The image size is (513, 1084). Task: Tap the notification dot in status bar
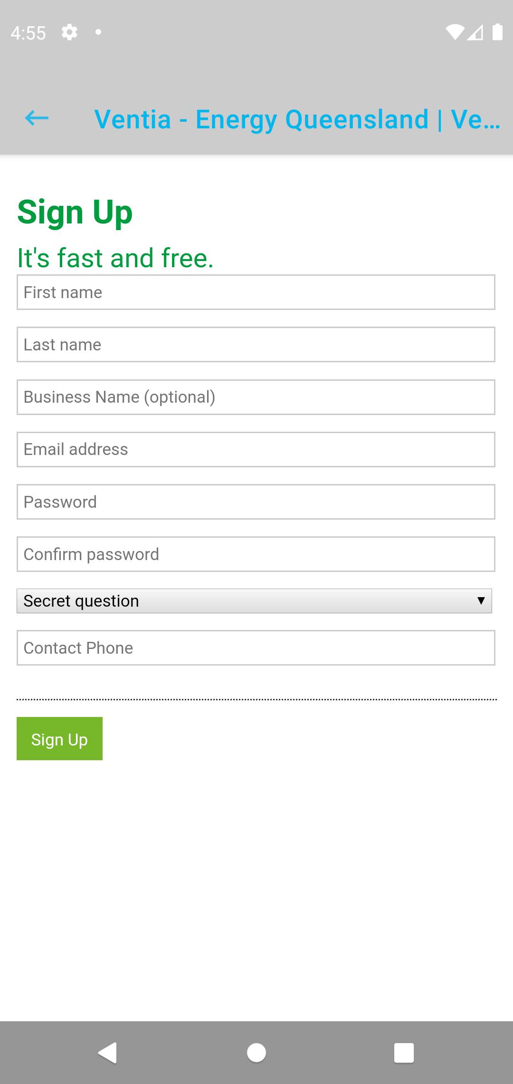click(98, 32)
